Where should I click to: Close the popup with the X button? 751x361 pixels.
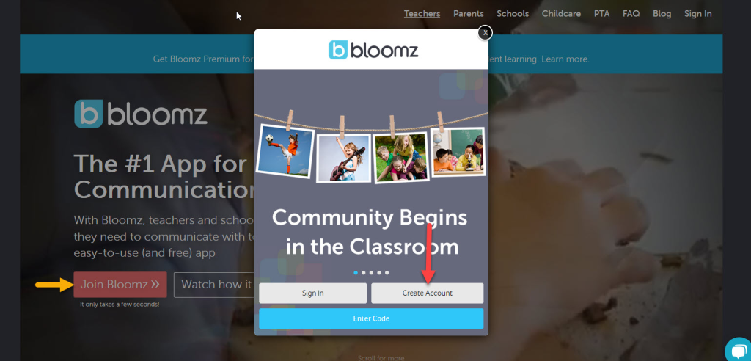tap(485, 32)
